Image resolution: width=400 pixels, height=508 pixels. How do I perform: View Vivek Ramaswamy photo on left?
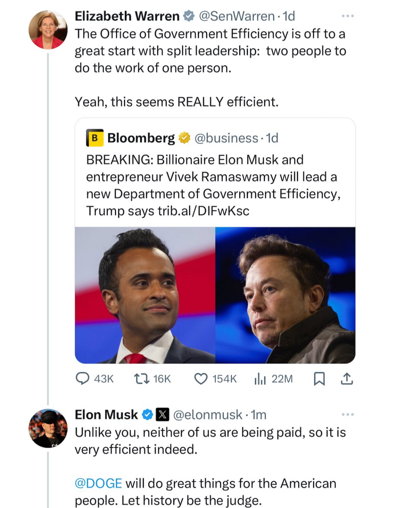tap(145, 295)
